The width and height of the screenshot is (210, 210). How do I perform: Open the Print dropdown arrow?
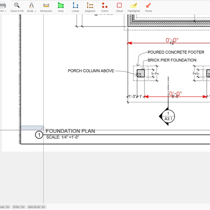(x=5, y=11)
